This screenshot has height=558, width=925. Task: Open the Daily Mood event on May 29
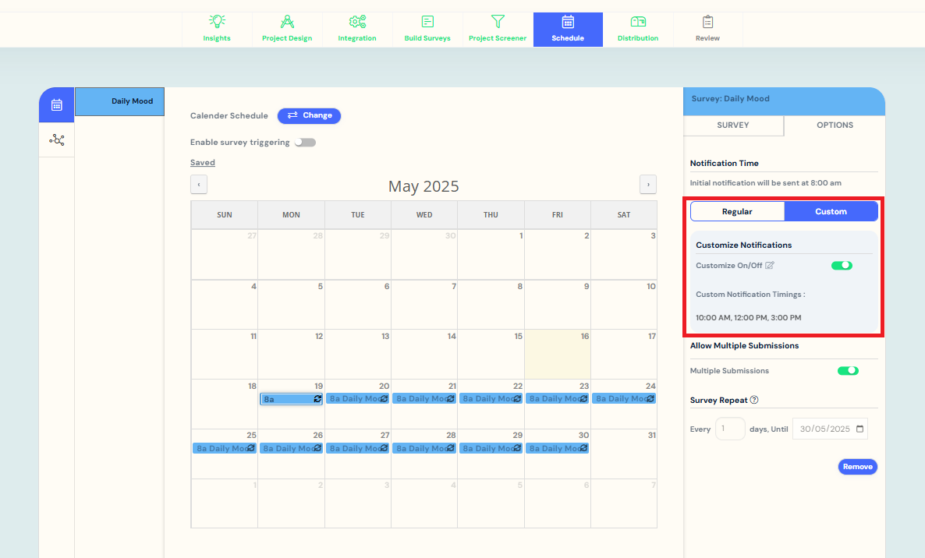491,448
